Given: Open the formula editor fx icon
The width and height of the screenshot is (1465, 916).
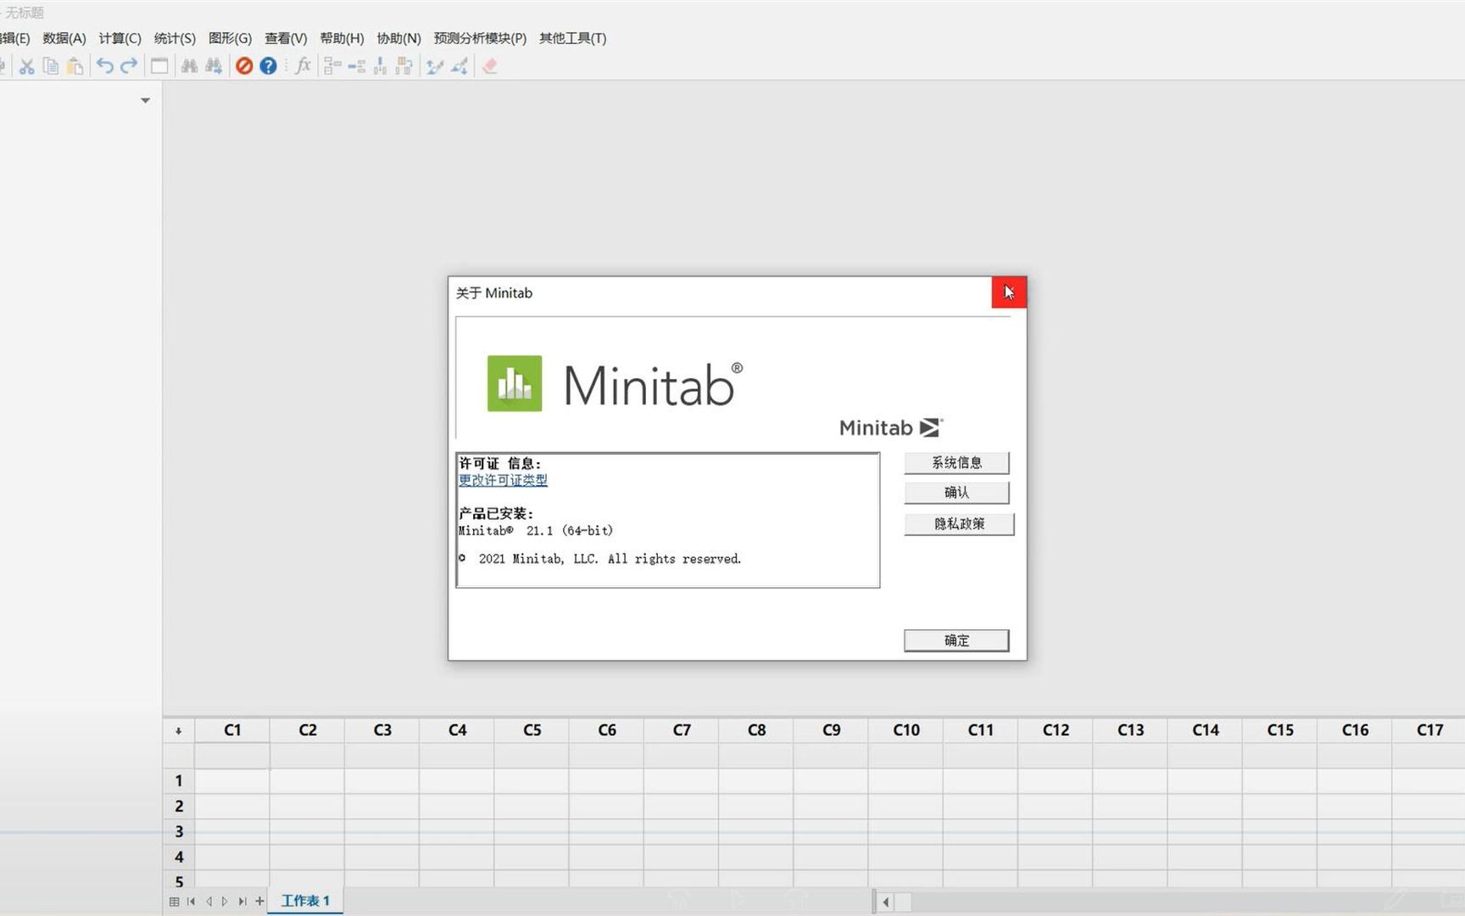Looking at the screenshot, I should tap(303, 66).
